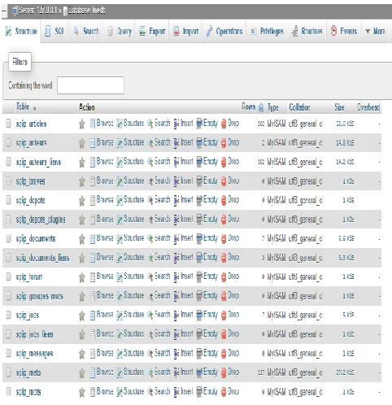Click red Drop icon in spip_mots row
392x405 pixels.
pyautogui.click(x=224, y=392)
